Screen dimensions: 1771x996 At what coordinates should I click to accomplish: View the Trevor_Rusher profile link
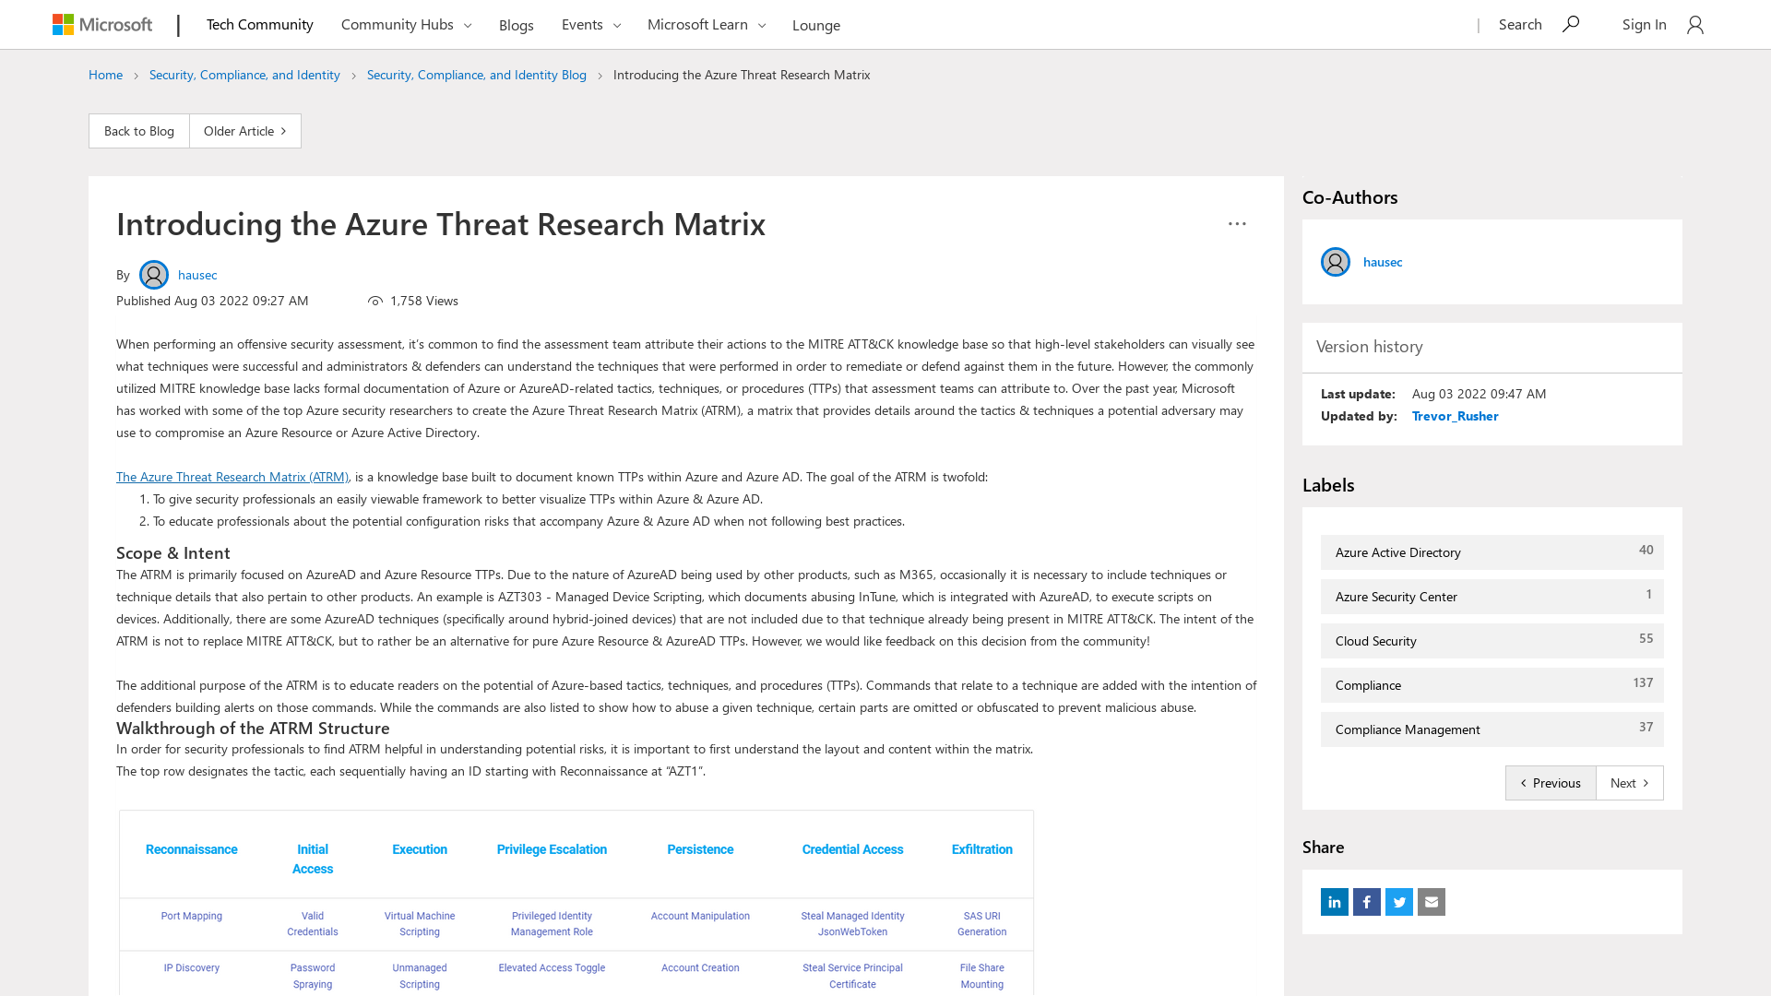(x=1455, y=416)
